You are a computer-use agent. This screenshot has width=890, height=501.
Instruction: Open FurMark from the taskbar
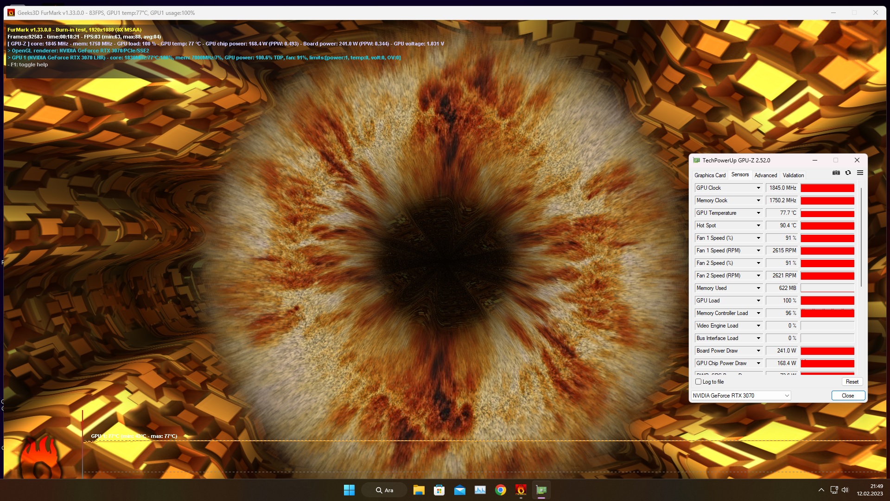(x=521, y=490)
